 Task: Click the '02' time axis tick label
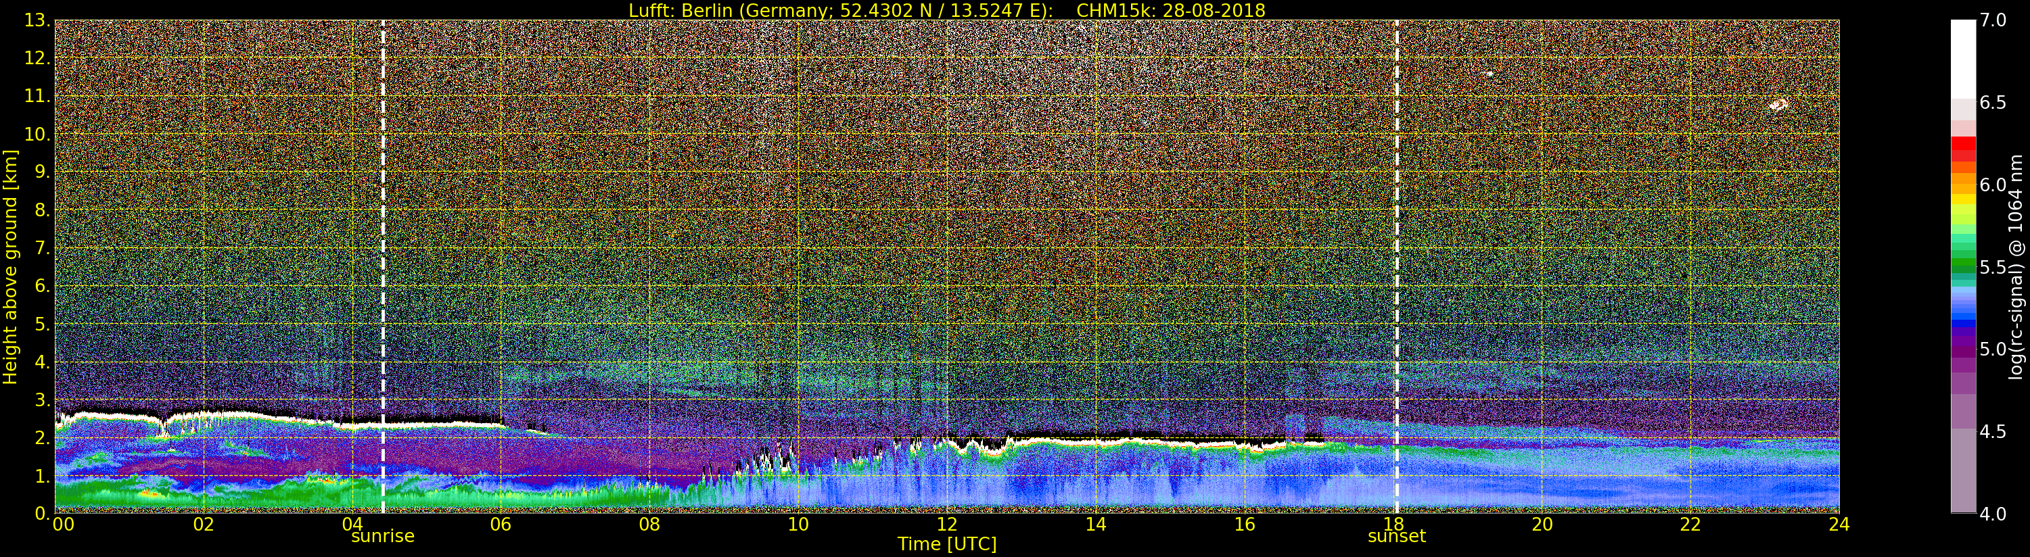tap(204, 524)
